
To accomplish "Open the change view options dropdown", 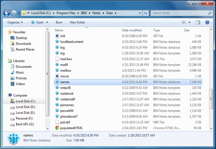I will (x=189, y=22).
